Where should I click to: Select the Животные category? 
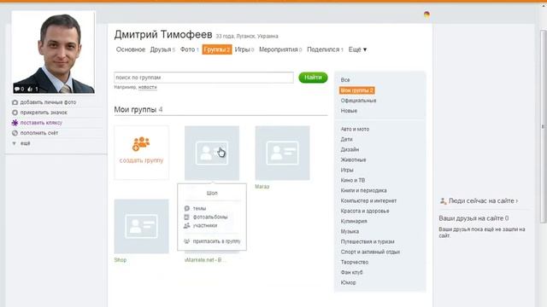pyautogui.click(x=353, y=159)
